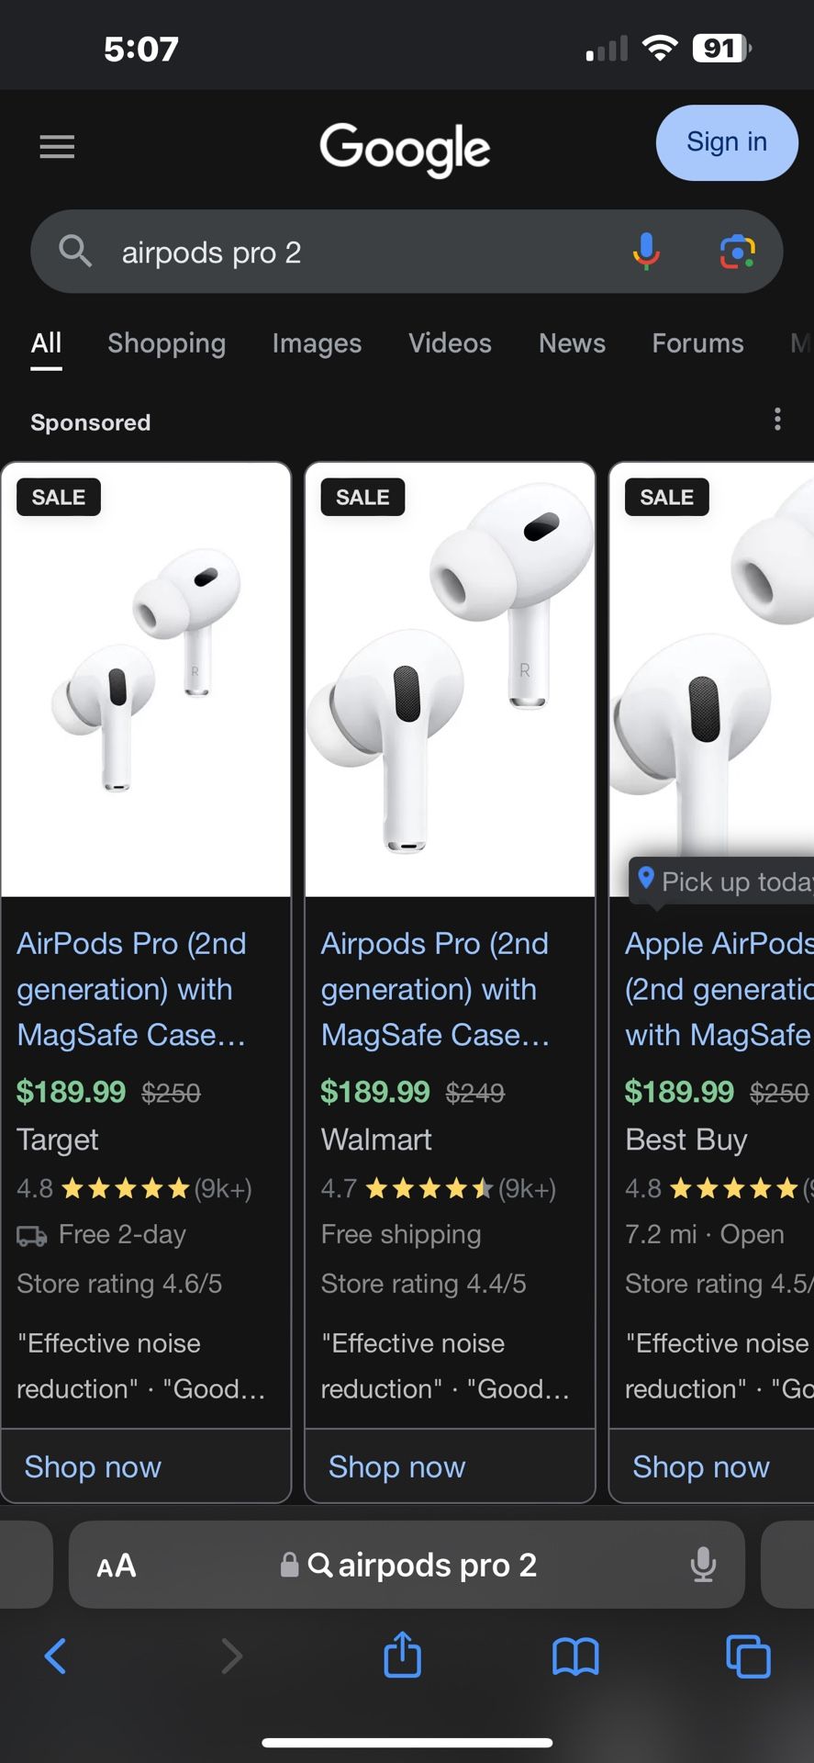This screenshot has width=814, height=1763.
Task: Tap the search magnifier in the query field
Action: (x=74, y=252)
